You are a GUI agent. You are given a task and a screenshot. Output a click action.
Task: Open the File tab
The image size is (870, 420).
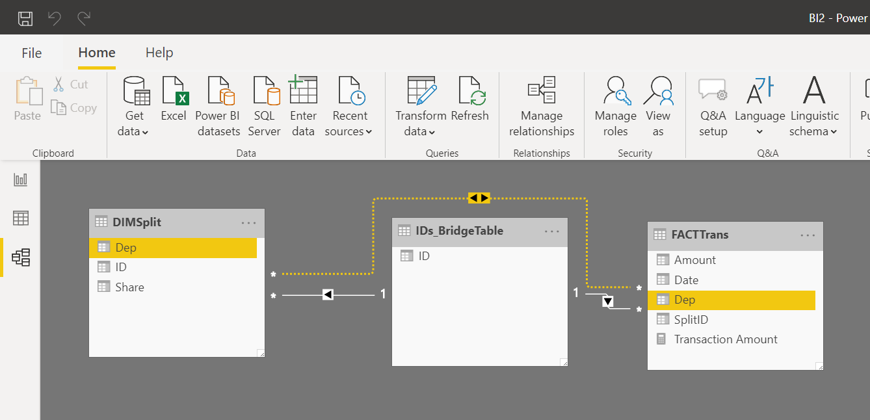(x=31, y=53)
